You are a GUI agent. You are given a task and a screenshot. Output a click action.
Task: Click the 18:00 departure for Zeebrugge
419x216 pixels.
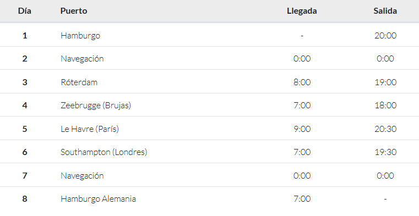pos(385,106)
